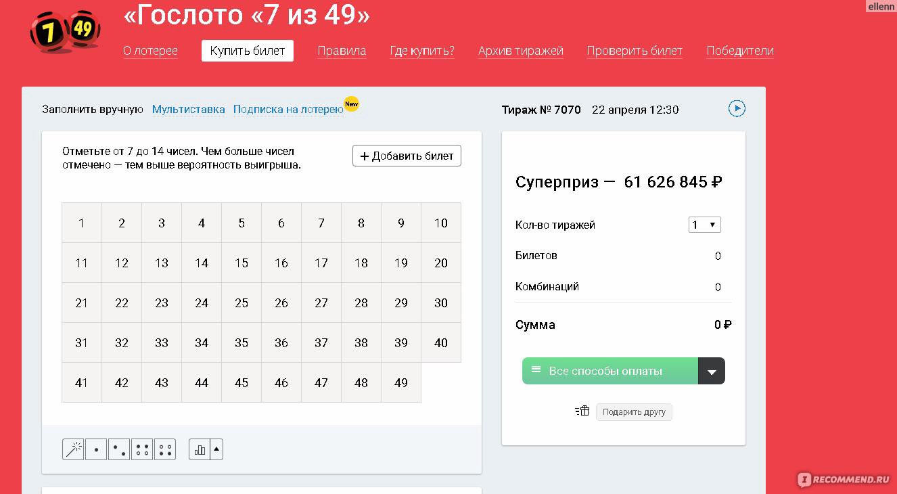897x494 pixels.
Task: Click the Подарить другу button
Action: [x=634, y=411]
